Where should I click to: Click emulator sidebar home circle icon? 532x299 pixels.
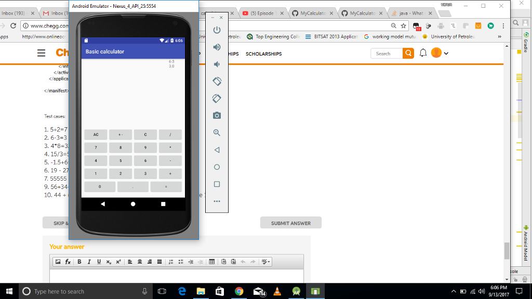click(217, 167)
